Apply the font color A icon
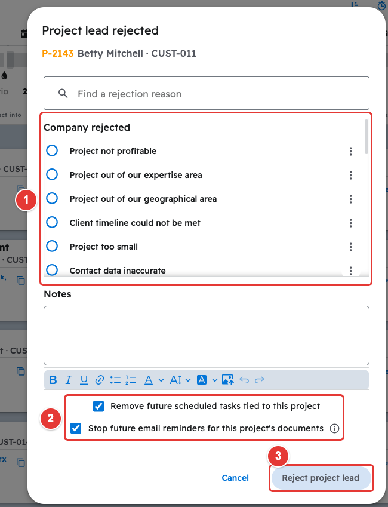 click(x=149, y=380)
